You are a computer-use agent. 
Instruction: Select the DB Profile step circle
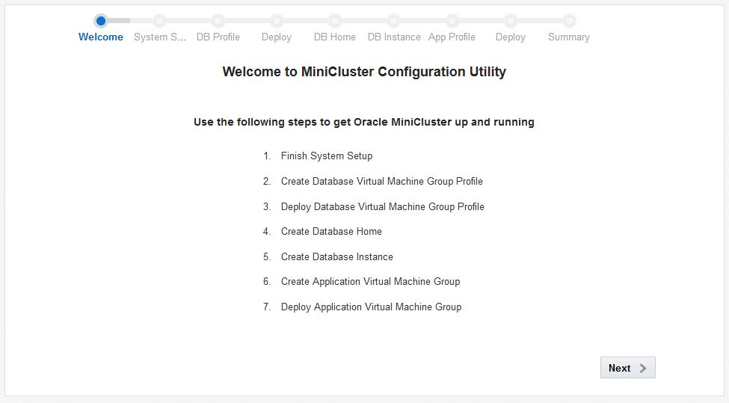pyautogui.click(x=218, y=21)
